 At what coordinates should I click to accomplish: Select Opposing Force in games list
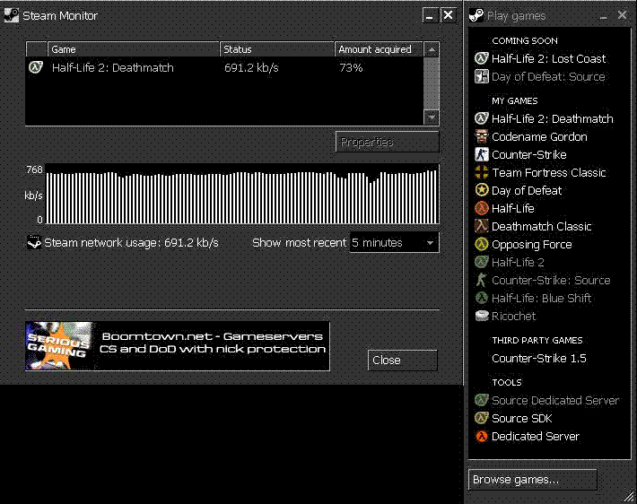coord(531,245)
